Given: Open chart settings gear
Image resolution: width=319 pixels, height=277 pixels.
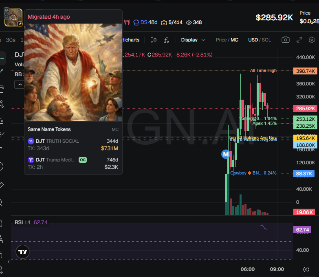Looking at the screenshot, I should pyautogui.click(x=312, y=40).
